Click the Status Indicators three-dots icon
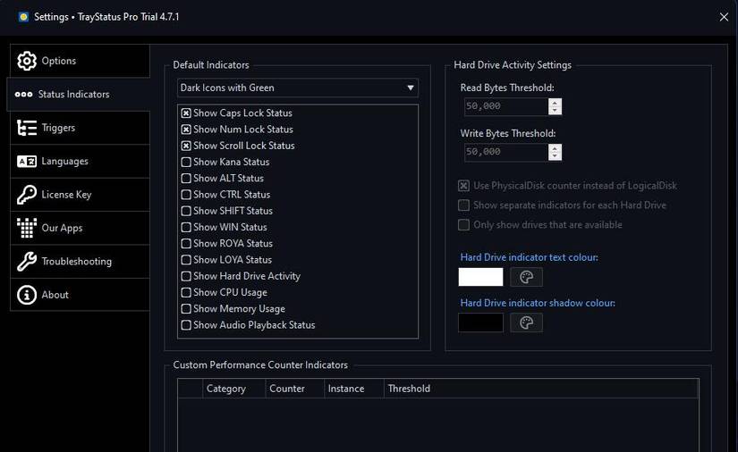 [x=23, y=95]
